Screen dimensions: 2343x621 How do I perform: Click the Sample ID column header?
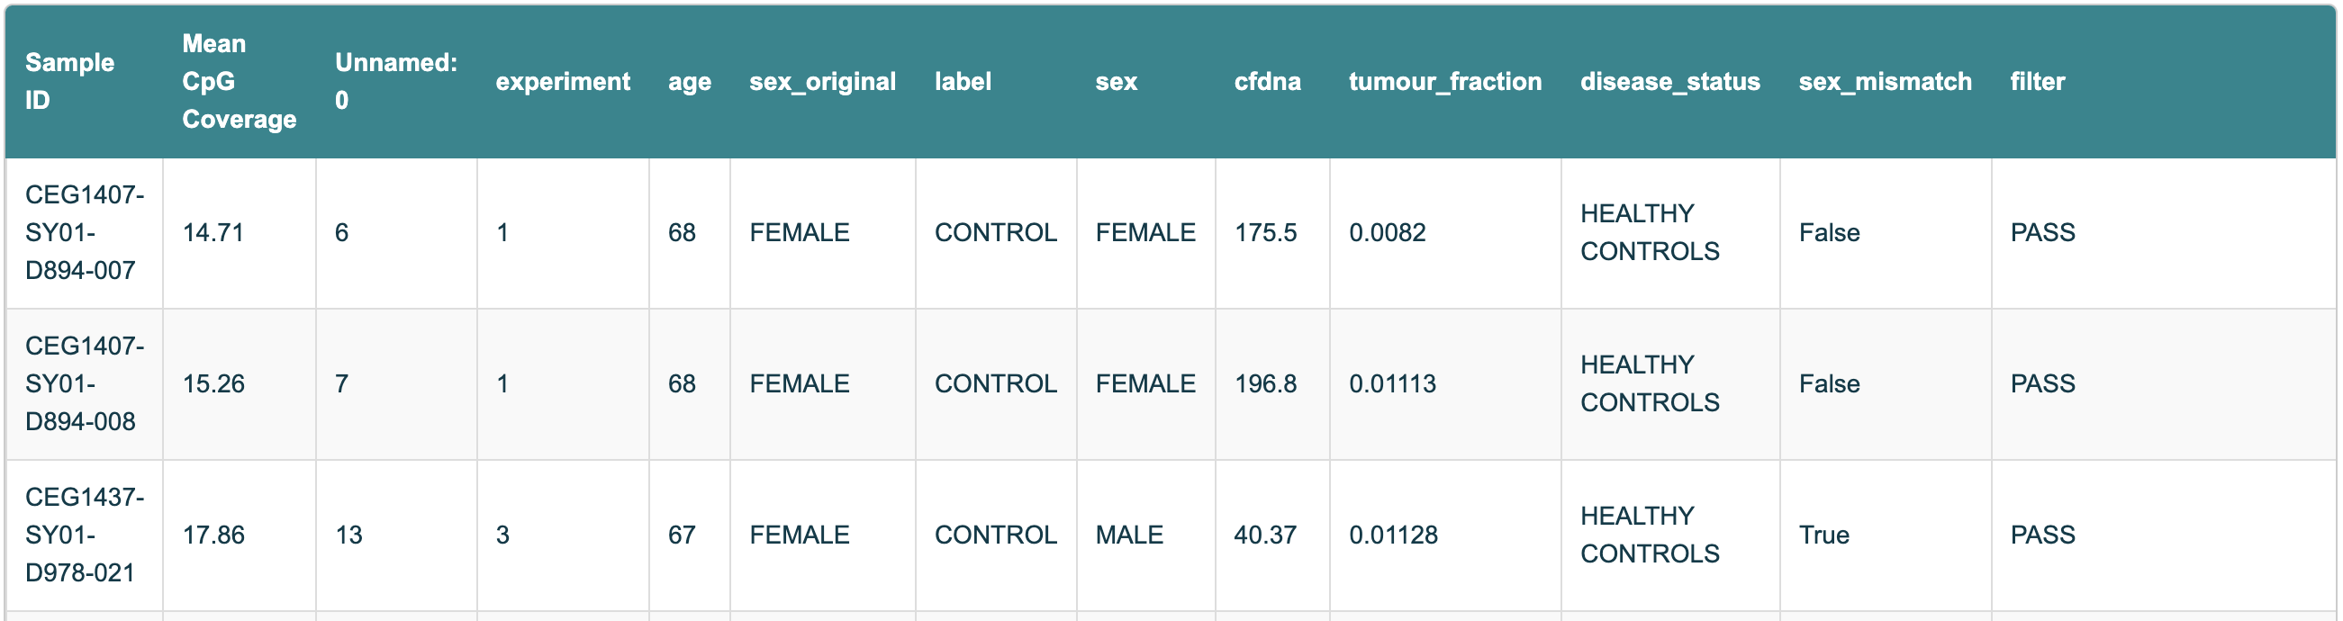pyautogui.click(x=70, y=81)
